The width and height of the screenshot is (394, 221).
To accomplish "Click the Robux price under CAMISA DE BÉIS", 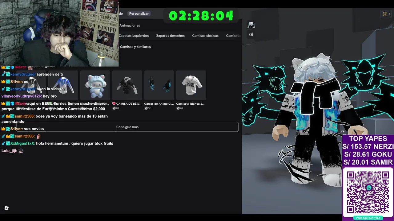I will (x=116, y=108).
